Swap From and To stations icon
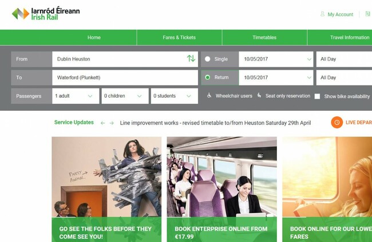The width and height of the screenshot is (372, 242). point(191,59)
